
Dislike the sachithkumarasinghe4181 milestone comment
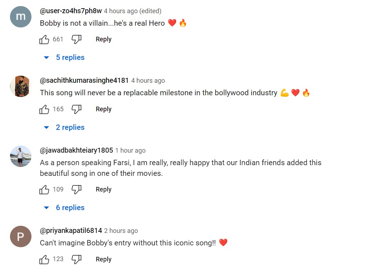tap(76, 109)
